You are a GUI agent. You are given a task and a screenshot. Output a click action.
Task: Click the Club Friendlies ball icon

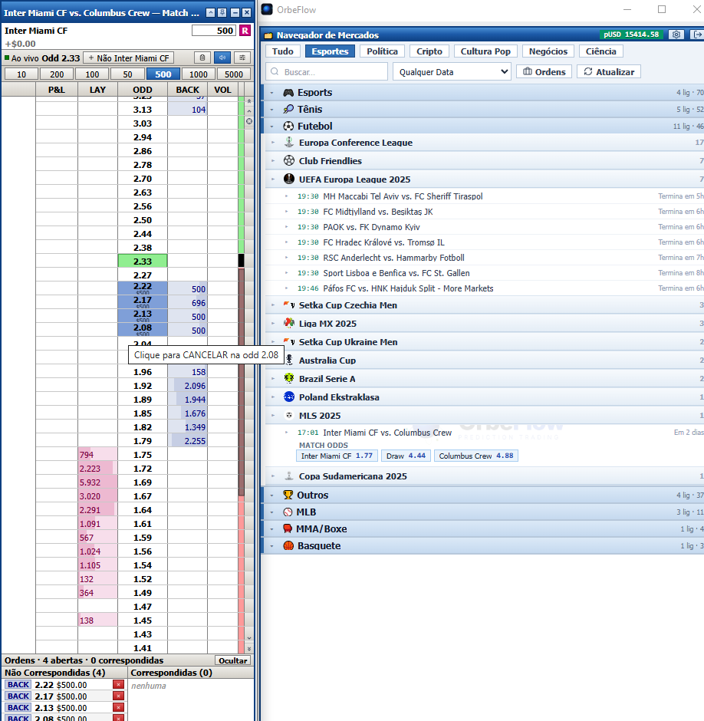pyautogui.click(x=289, y=161)
